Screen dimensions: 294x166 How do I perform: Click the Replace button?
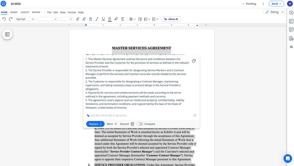click(95, 124)
